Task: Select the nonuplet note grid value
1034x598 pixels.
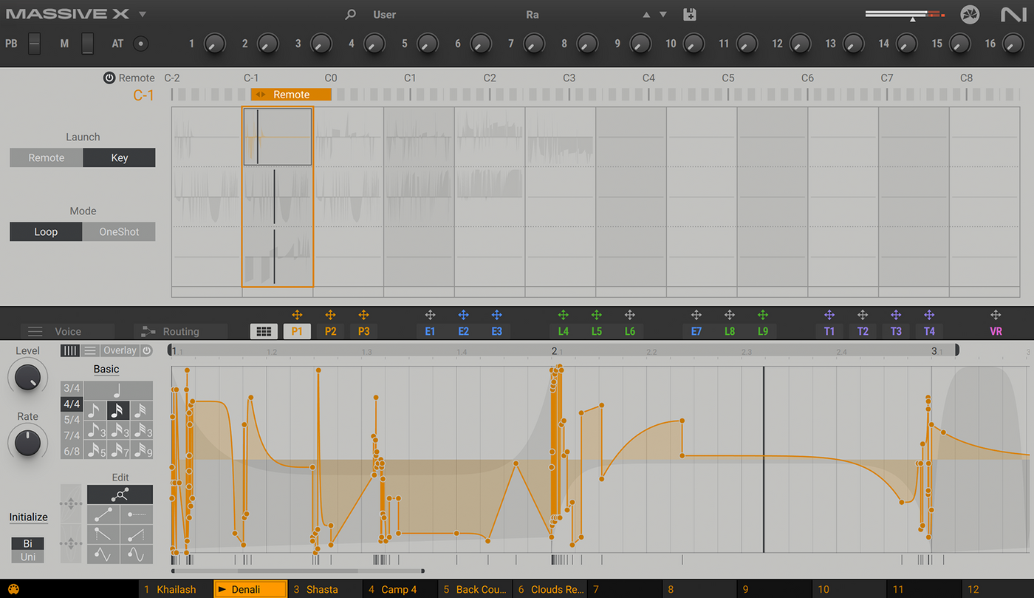Action: click(x=142, y=449)
